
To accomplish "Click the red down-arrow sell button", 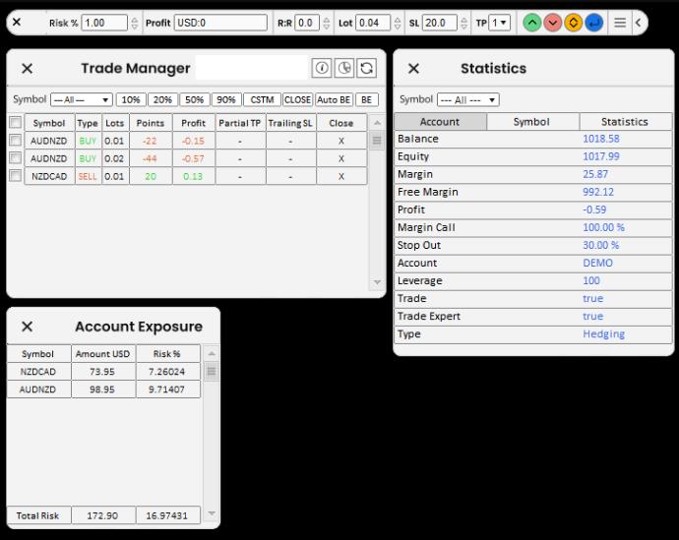I will click(x=552, y=22).
